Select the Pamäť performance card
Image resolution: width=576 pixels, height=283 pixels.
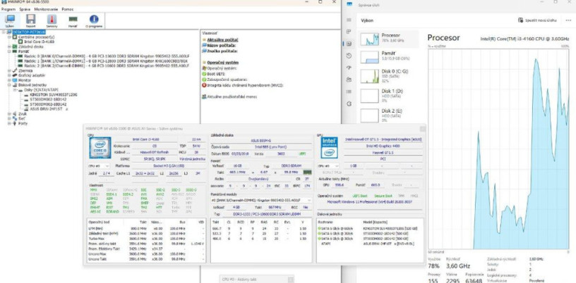tap(389, 56)
